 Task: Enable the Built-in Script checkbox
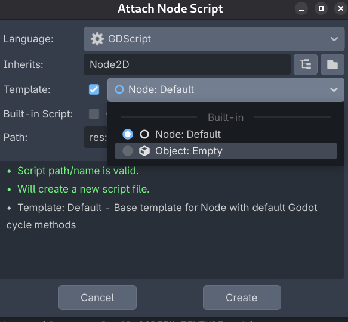[x=94, y=114]
